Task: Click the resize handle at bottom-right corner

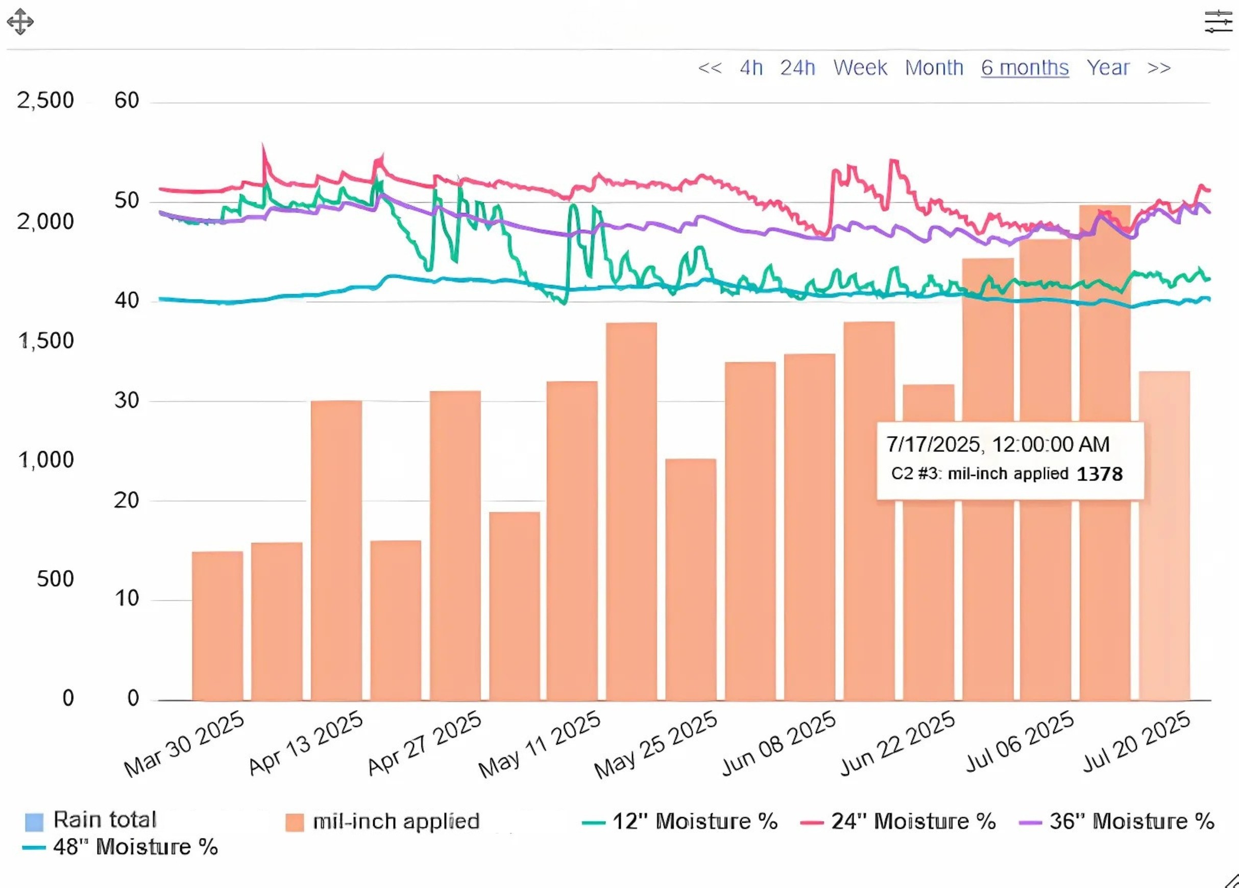Action: click(1232, 880)
